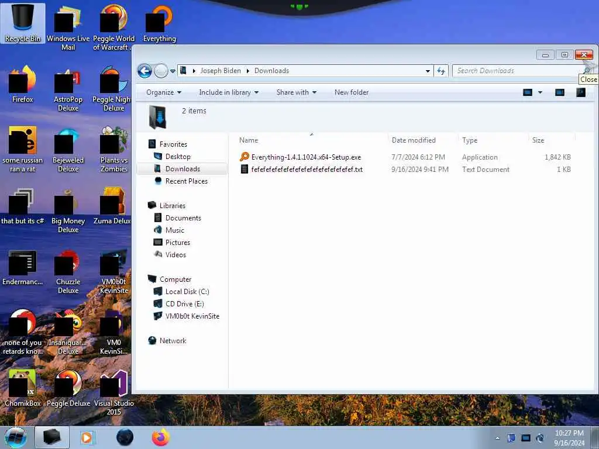This screenshot has width=599, height=449.
Task: Click the Start button orb
Action: point(15,437)
